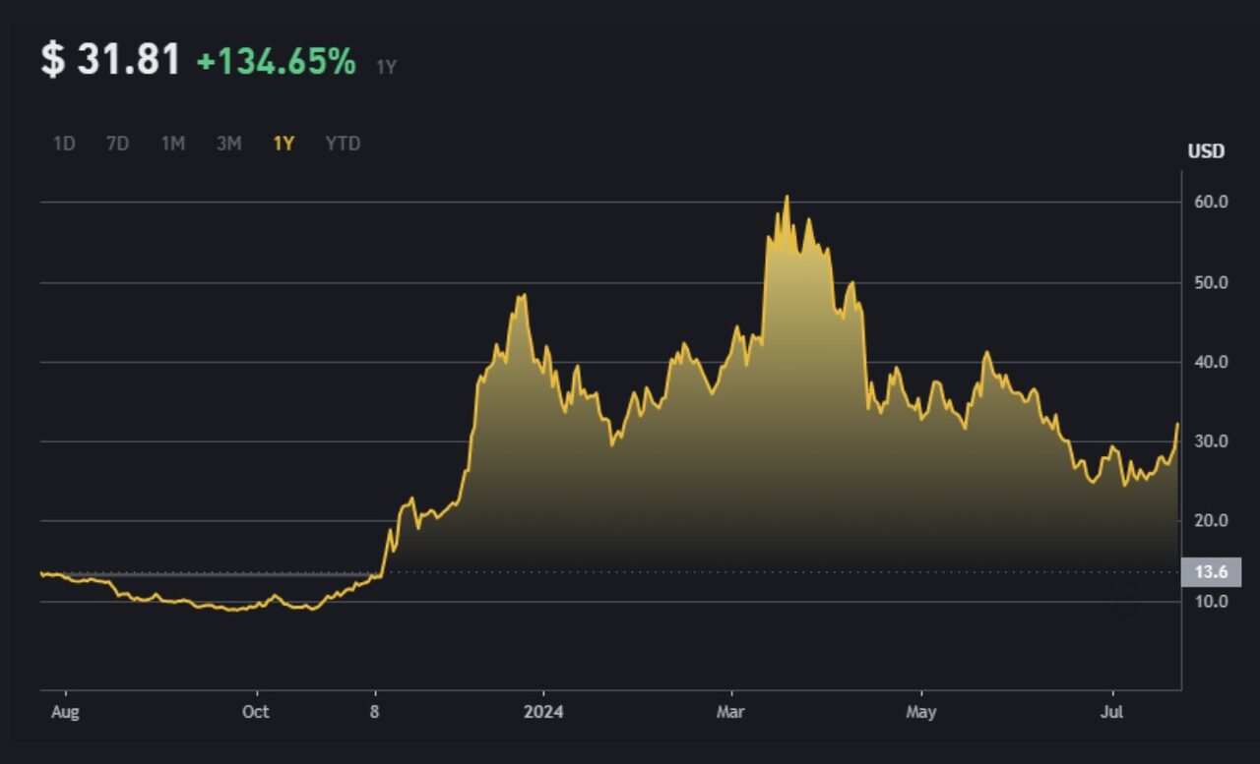Click the 60.0 y-axis label

tap(1210, 202)
